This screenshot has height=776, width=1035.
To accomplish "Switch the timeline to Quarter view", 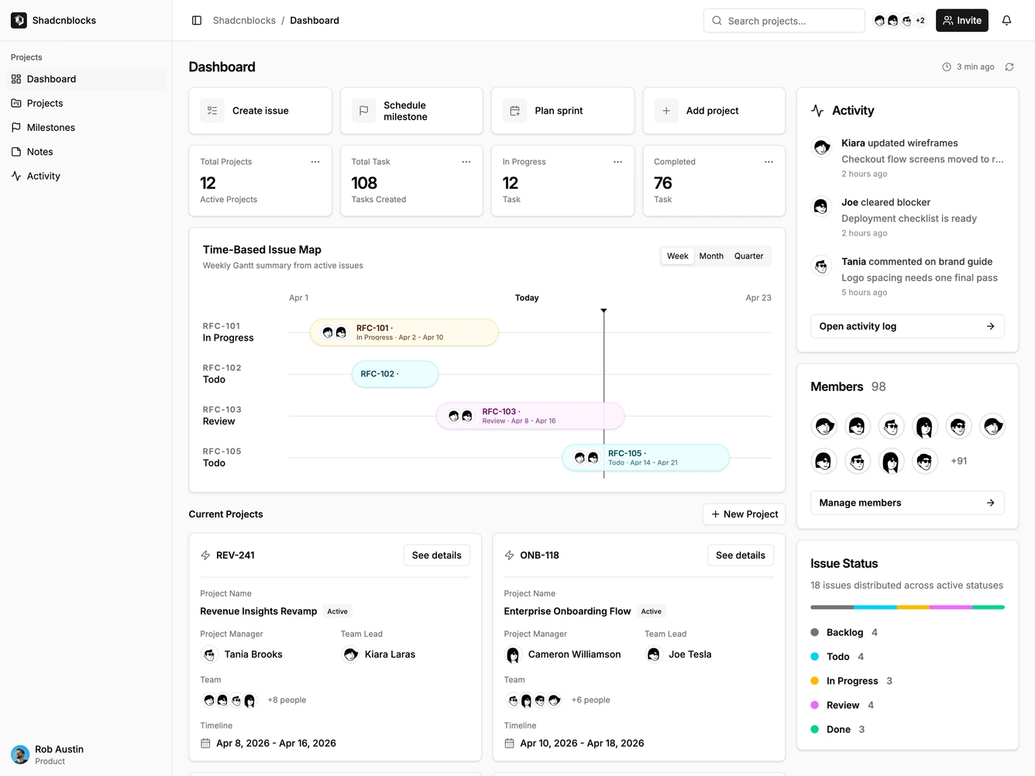I will click(x=748, y=256).
